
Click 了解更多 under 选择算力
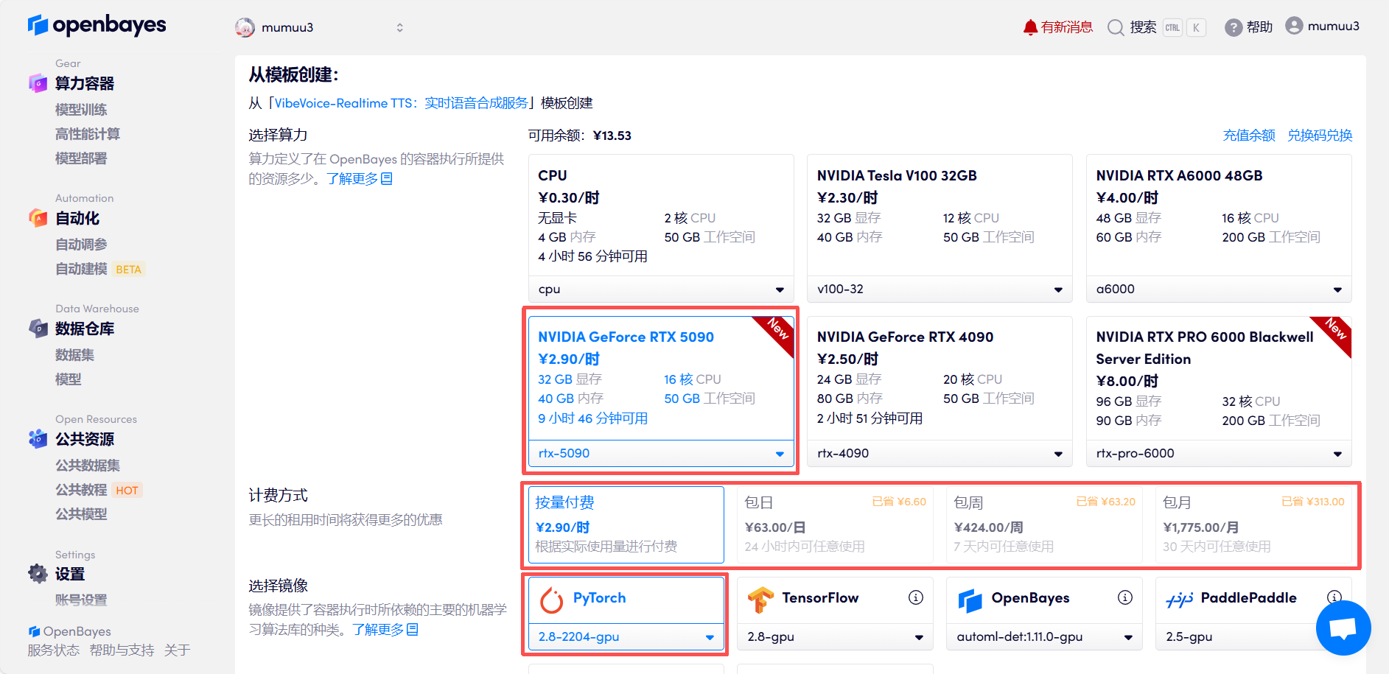[x=360, y=178]
